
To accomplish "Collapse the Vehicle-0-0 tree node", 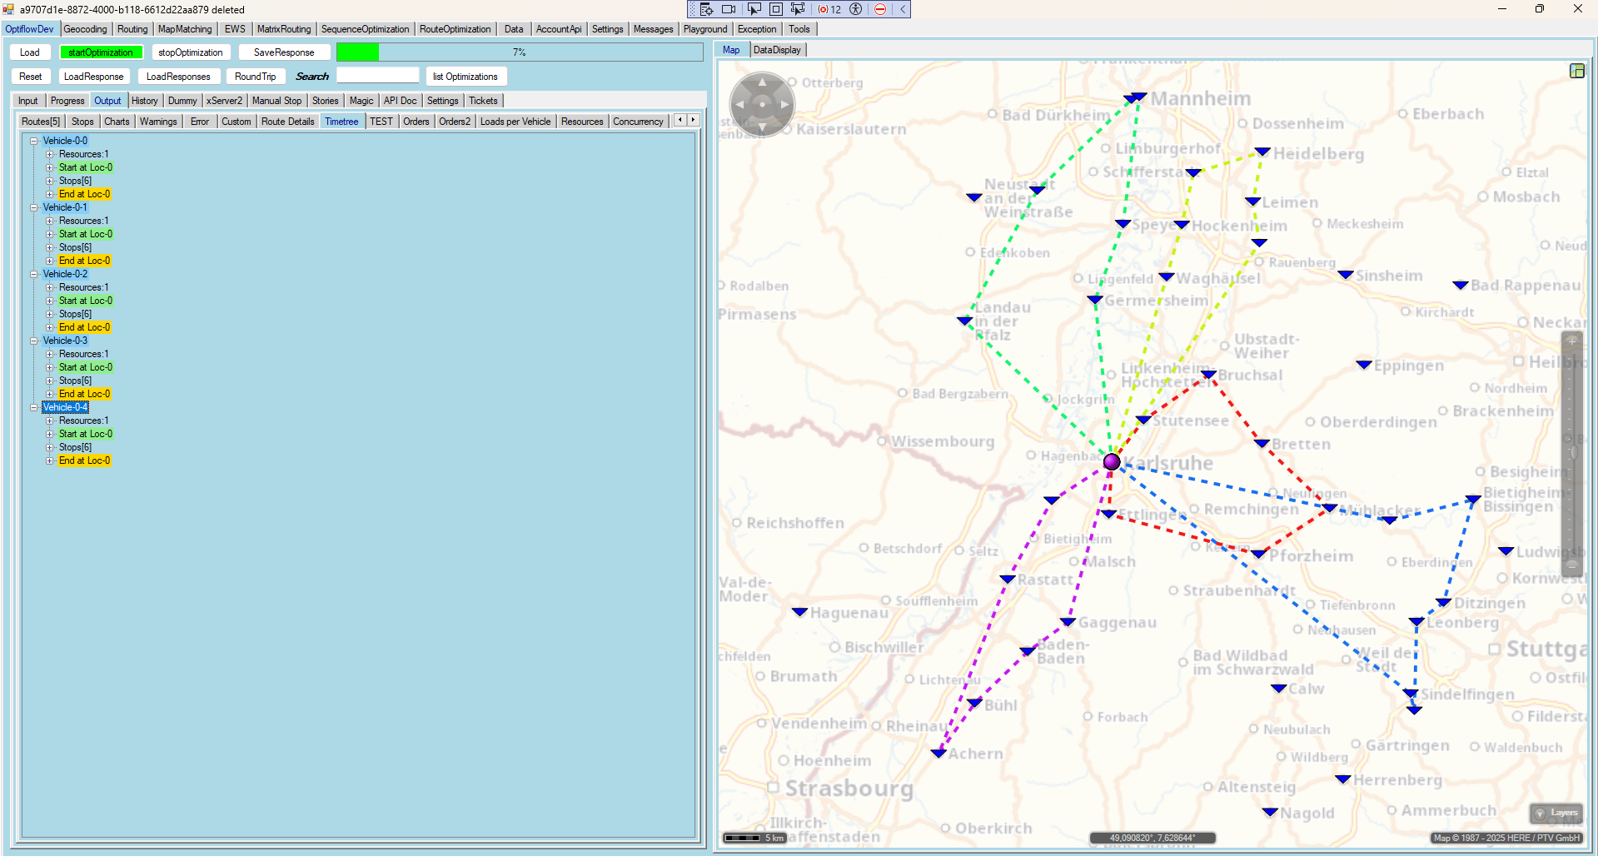I will click(x=34, y=141).
